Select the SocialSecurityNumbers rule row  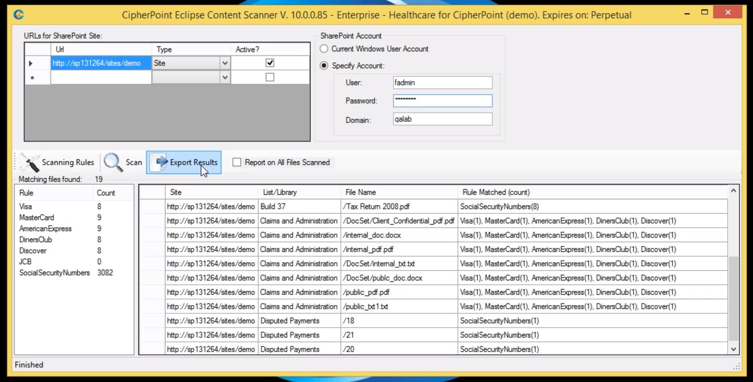74,273
